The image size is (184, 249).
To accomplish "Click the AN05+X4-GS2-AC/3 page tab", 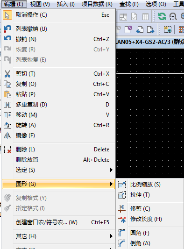I will pos(150,42).
